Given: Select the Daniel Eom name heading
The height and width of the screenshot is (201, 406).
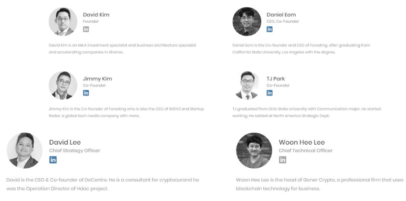Looking at the screenshot, I should [281, 15].
